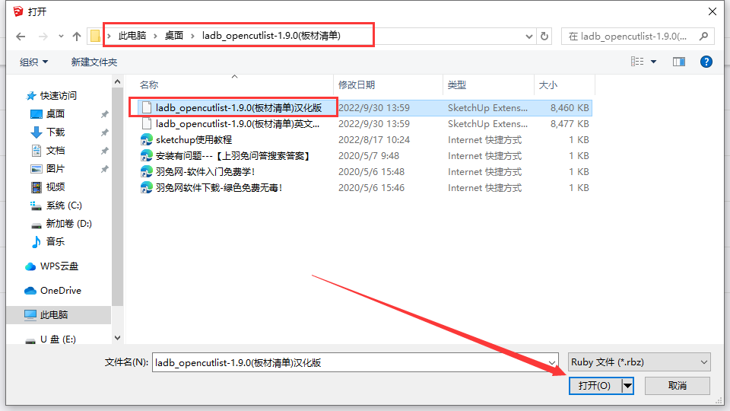Open 新加卷 (D:) drive

coord(61,223)
